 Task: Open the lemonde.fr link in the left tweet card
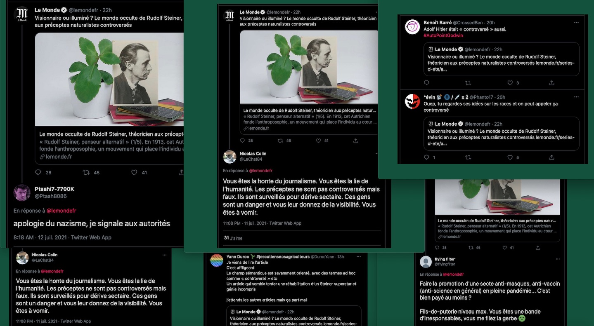pyautogui.click(x=58, y=157)
